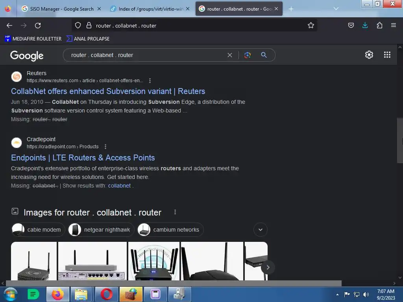Launch Opera browser from taskbar

(106, 294)
